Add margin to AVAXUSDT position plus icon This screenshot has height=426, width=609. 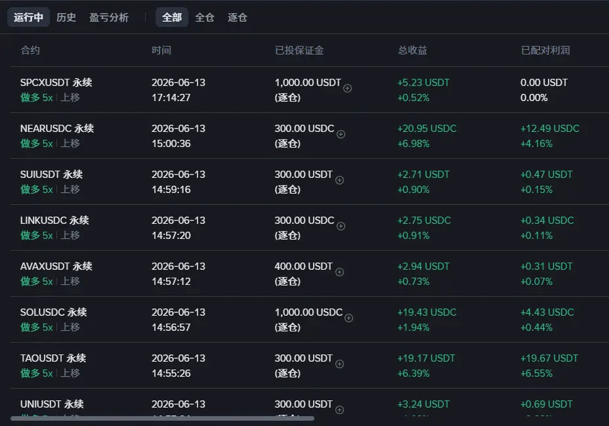[x=339, y=272]
